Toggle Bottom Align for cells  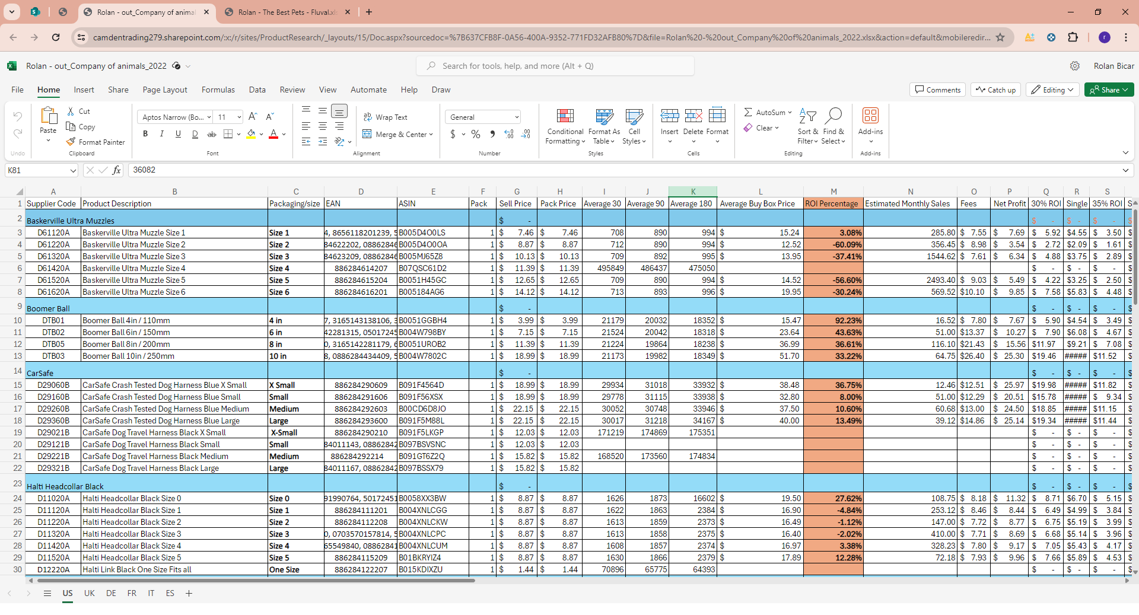coord(339,111)
